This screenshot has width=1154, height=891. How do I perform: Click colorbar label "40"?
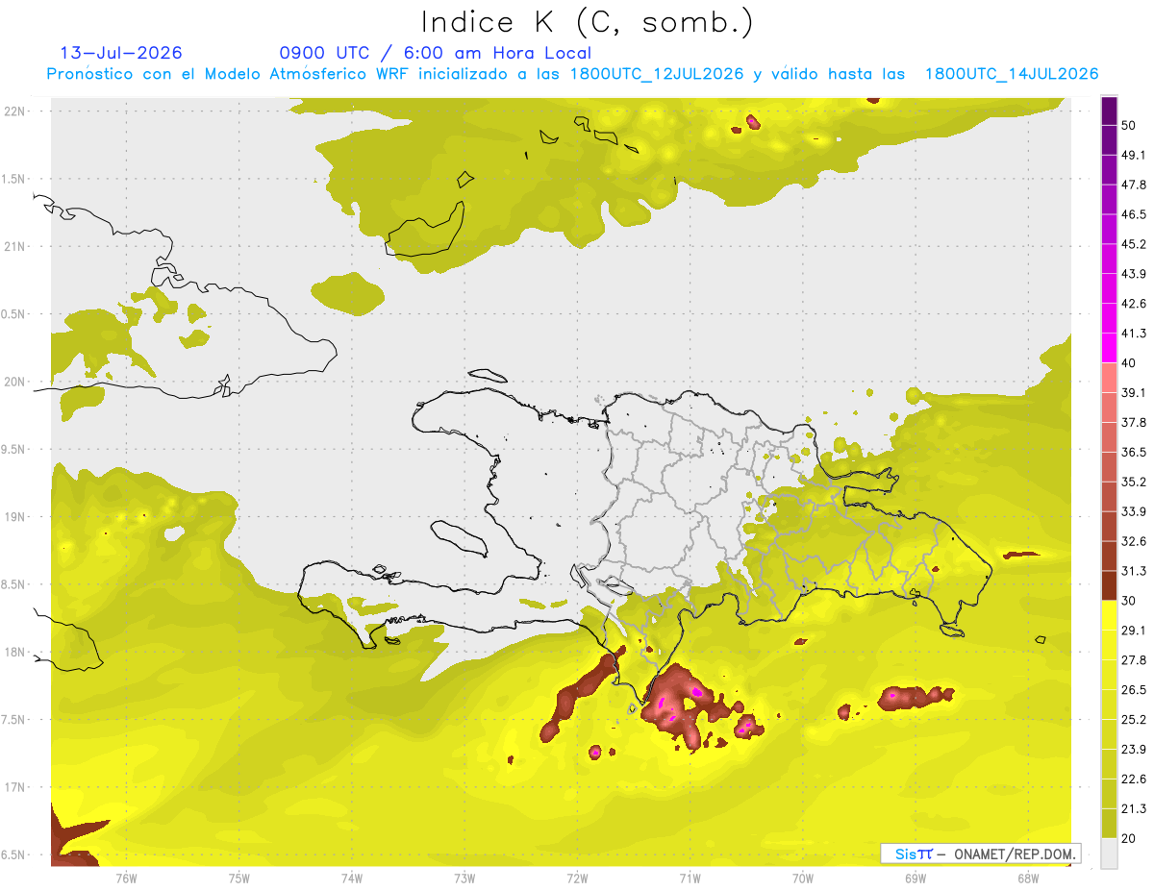(1129, 363)
